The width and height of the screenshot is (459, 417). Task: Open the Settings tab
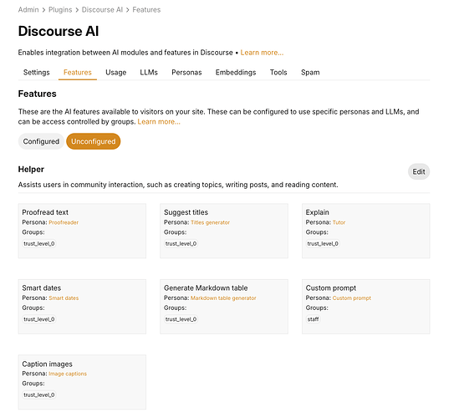[36, 72]
